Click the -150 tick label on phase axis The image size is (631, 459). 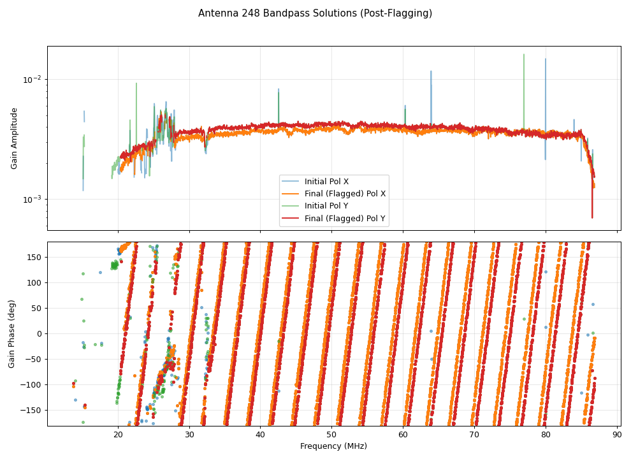[33, 410]
